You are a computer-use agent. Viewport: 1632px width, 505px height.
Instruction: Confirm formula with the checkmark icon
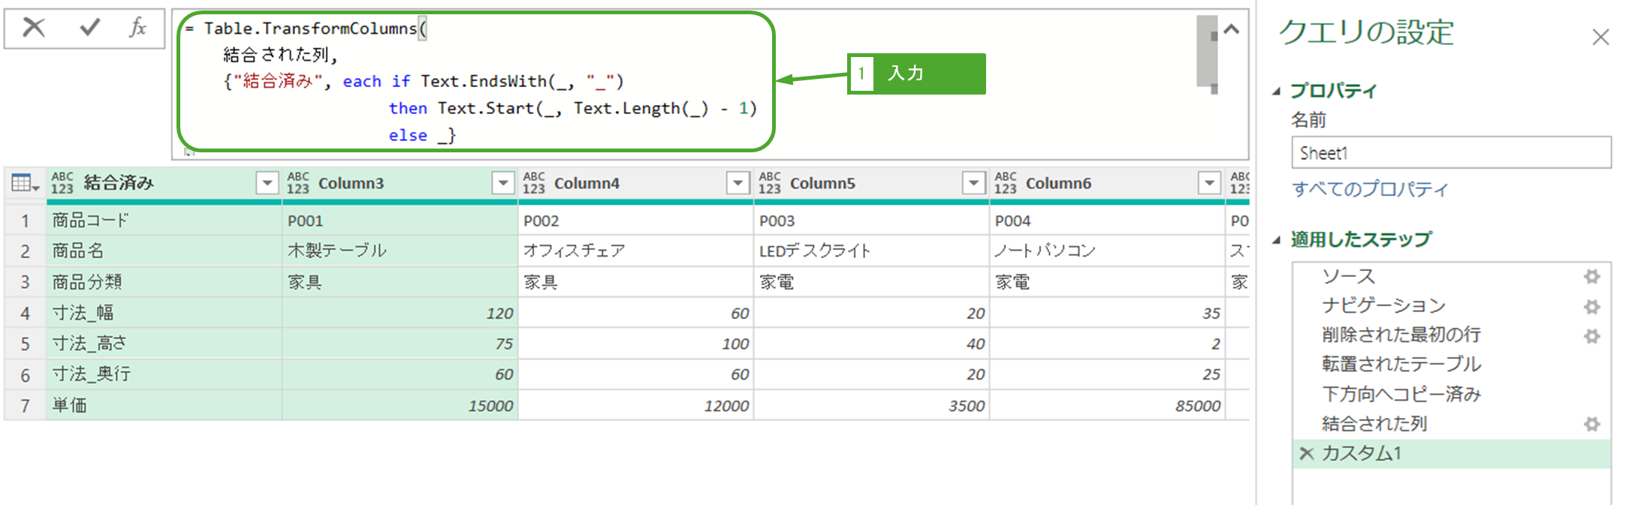90,29
